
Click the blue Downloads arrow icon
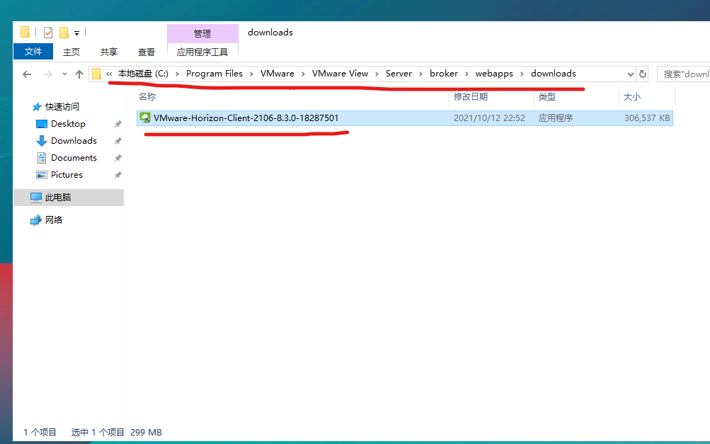pos(42,141)
